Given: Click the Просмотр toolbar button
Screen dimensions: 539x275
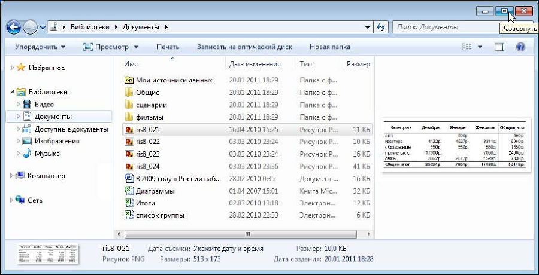Looking at the screenshot, I should click(x=106, y=47).
